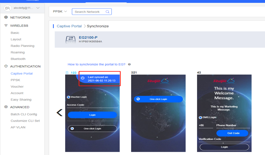Click the Search Network input field

click(x=89, y=12)
